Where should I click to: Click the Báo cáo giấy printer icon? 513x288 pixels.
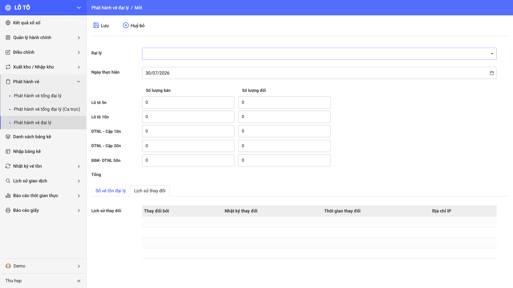pos(8,210)
